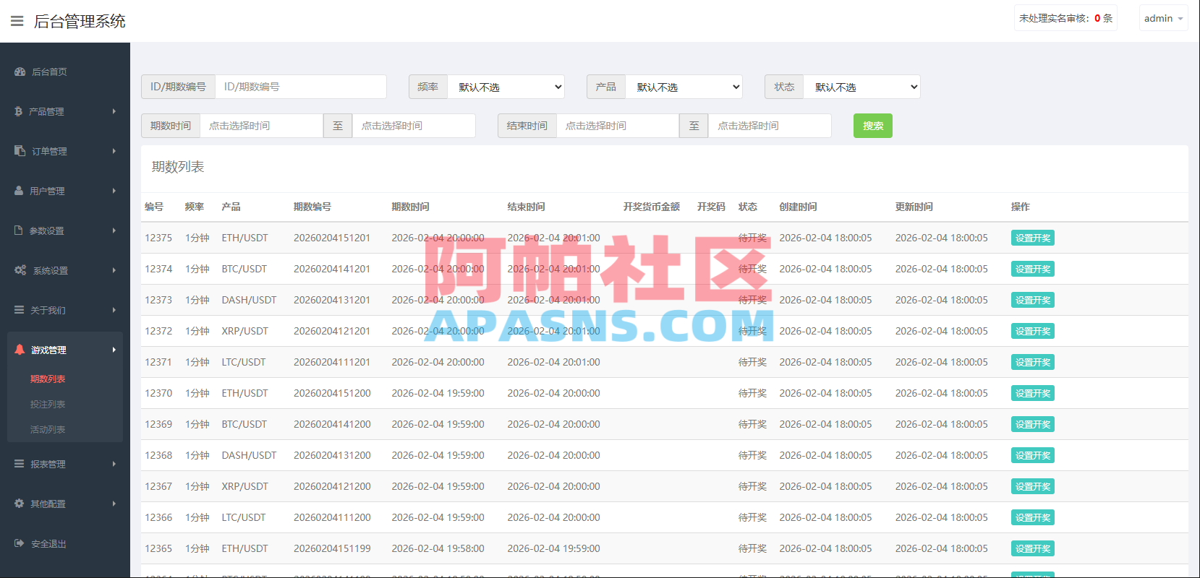1200x578 pixels.
Task: Click the gear icon beside 其他配置
Action: point(20,504)
